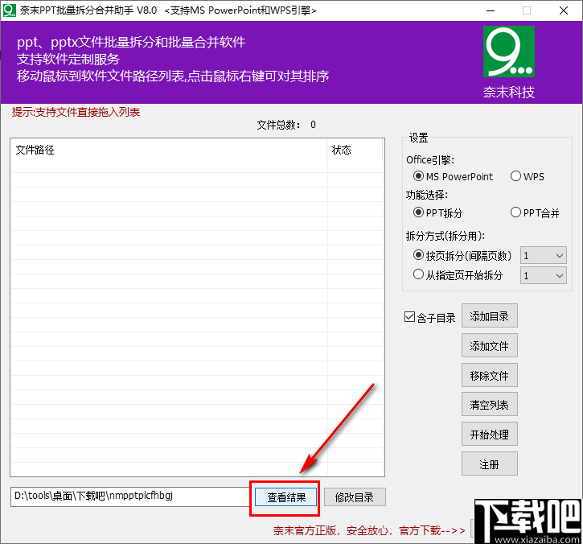Start processing with 开始处理 button
Viewport: 583px width, 544px height.
click(x=489, y=435)
